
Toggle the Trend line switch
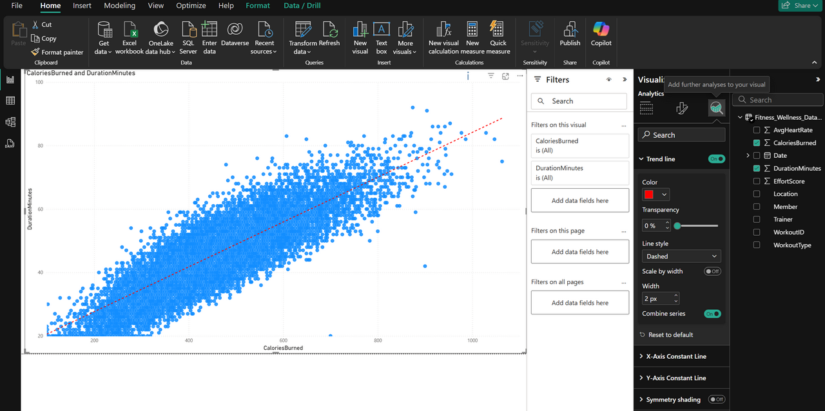pyautogui.click(x=716, y=159)
